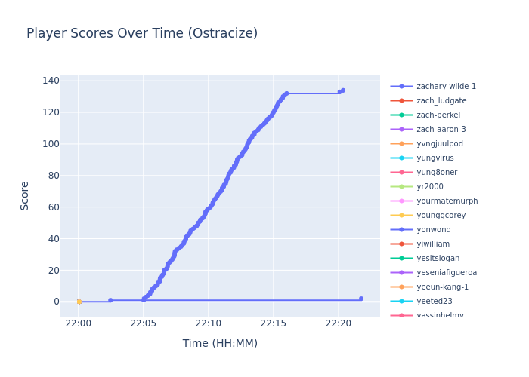Click the yellow marker at 22:00 origin

79,302
